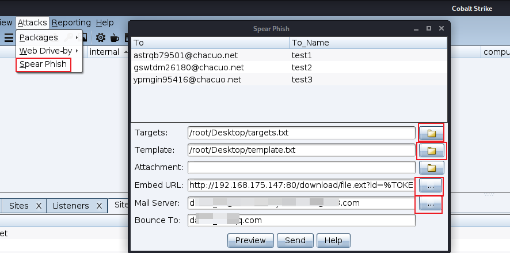Viewport: 510px width, 253px height.
Task: Open folder picker for Template
Action: pyautogui.click(x=431, y=151)
